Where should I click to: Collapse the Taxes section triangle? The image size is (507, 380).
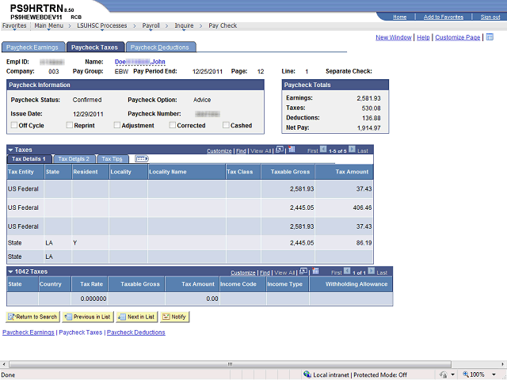[10, 150]
